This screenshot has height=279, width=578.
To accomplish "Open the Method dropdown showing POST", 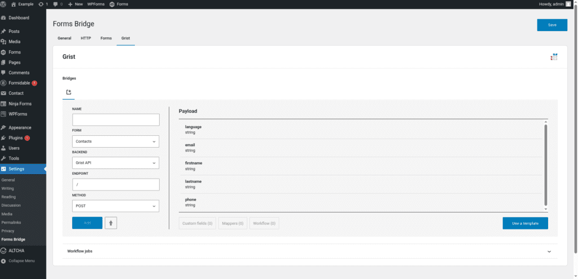I will [116, 206].
